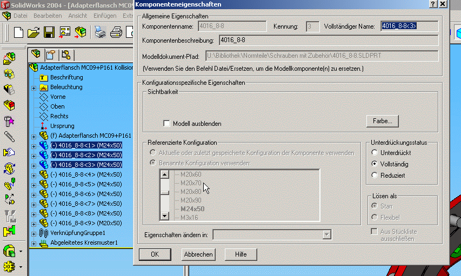Image resolution: width=461 pixels, height=276 pixels.
Task: Expand the Abgeleitetes Kreismuster1 node
Action: point(34,244)
